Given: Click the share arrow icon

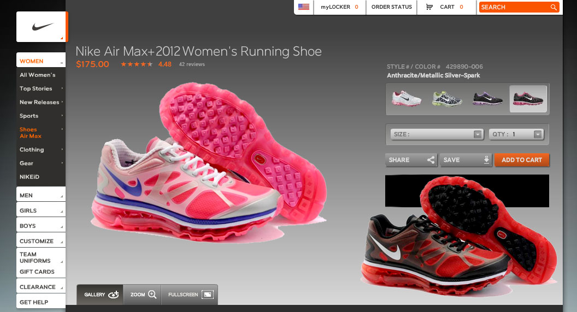Looking at the screenshot, I should coord(431,160).
